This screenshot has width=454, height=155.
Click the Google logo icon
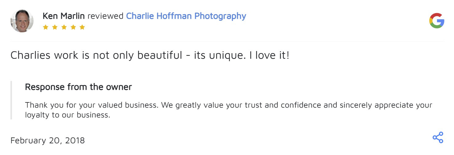point(436,21)
